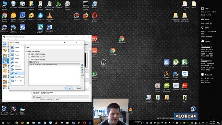Open TreeSize Free desktop shortcut
Screen dimensions: 222x125
(41, 16)
